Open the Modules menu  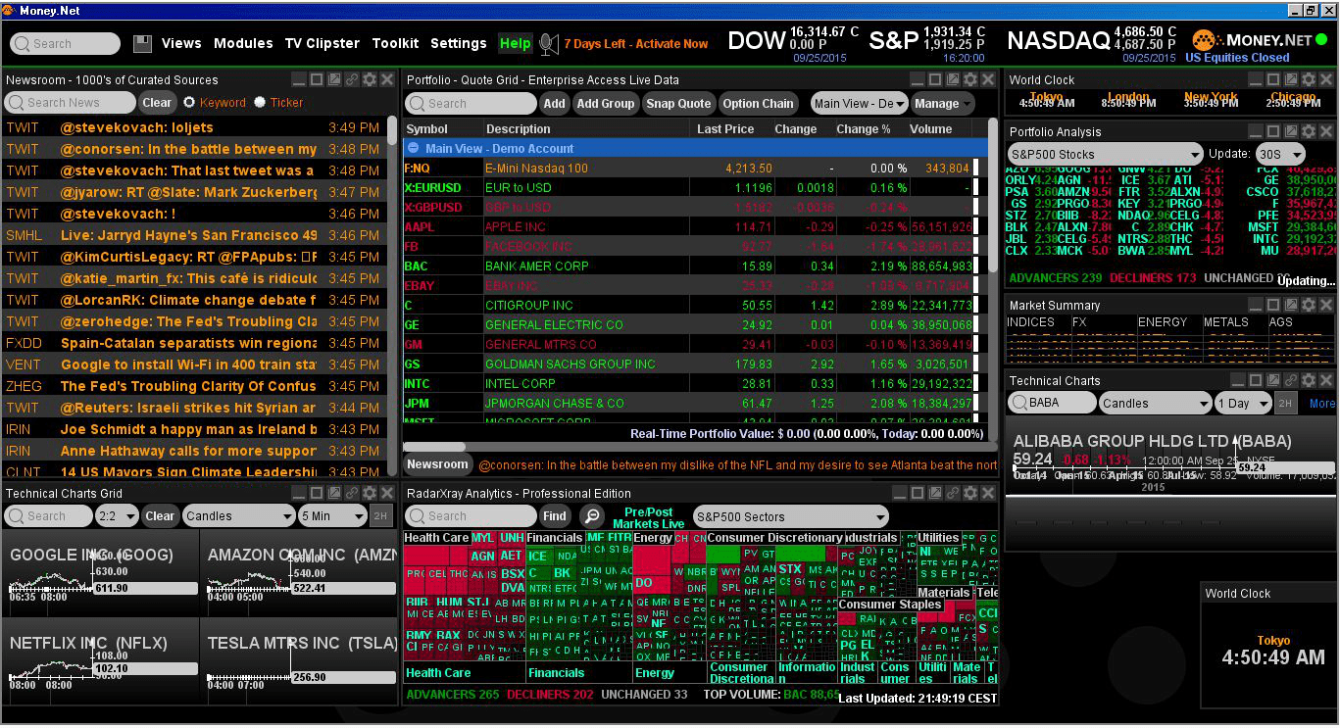pos(243,43)
